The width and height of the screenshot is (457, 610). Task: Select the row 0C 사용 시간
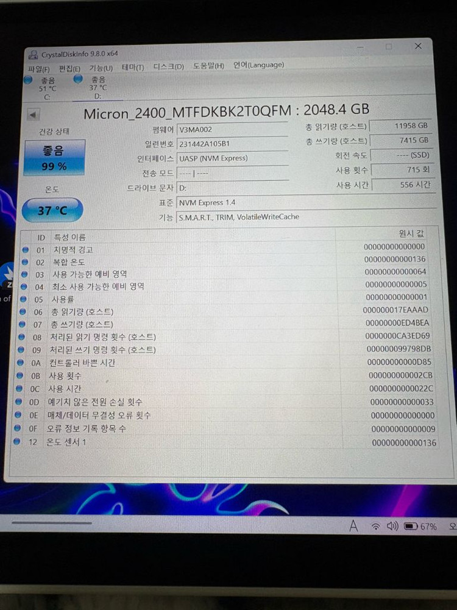(225, 388)
